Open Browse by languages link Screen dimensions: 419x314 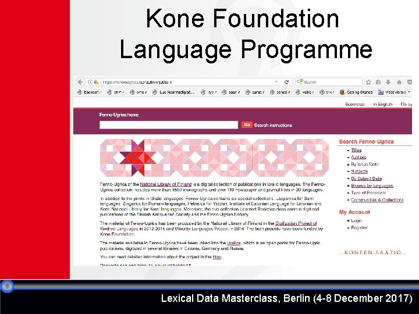click(x=372, y=185)
